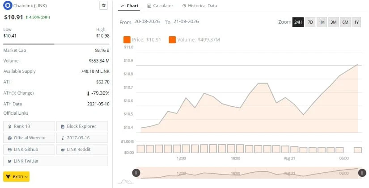This screenshot has width=369, height=188.
Task: Click the Github icon
Action: click(10, 150)
